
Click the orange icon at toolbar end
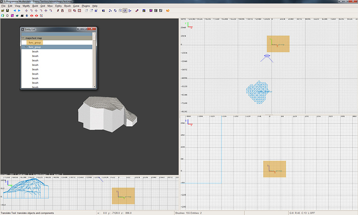pyautogui.click(x=167, y=10)
